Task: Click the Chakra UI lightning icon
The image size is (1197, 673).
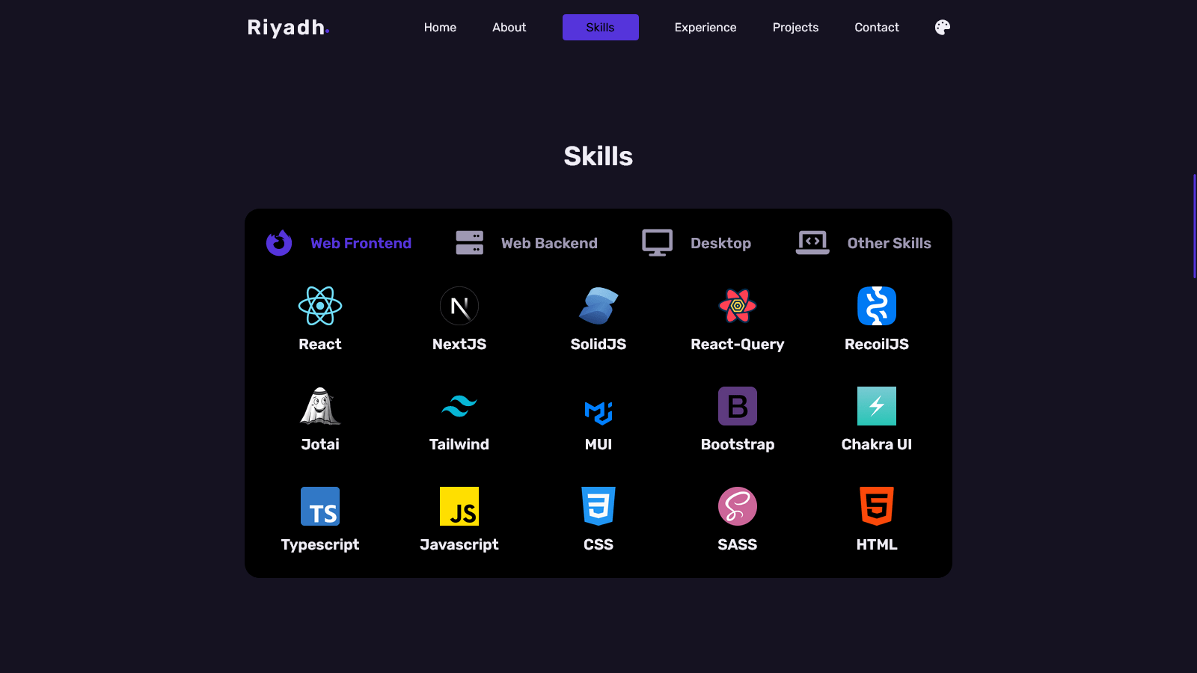Action: click(876, 405)
